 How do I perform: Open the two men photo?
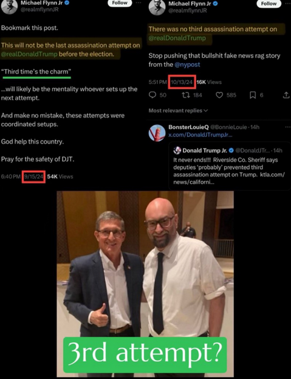[x=145, y=284]
